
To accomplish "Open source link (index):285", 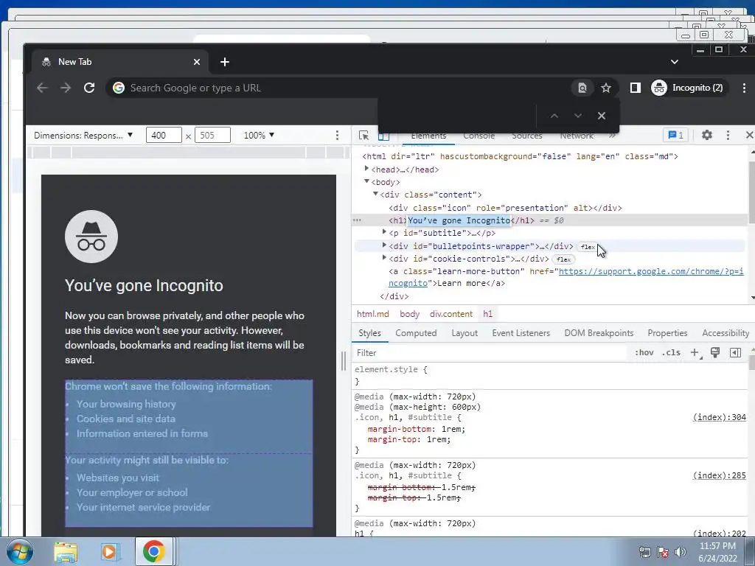I will [x=720, y=475].
